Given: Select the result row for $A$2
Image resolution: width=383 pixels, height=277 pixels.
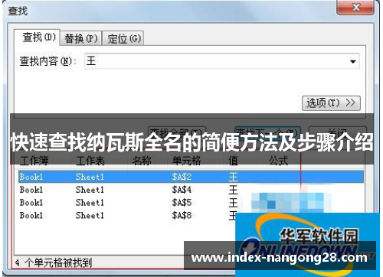Looking at the screenshot, I should 191,177.
